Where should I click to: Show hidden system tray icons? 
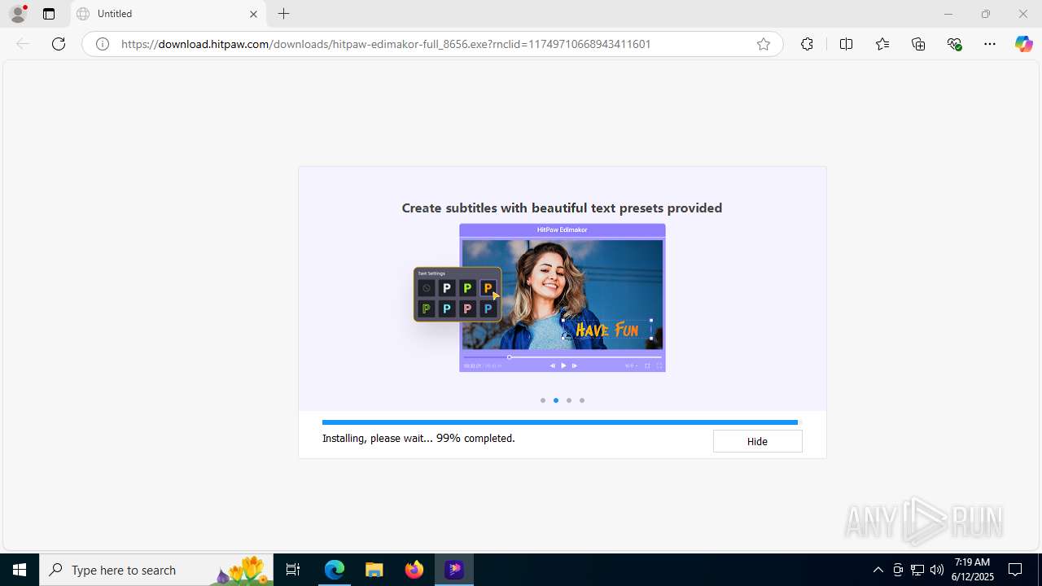(x=878, y=570)
